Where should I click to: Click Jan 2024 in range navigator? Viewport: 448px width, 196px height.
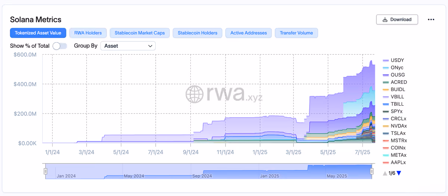pyautogui.click(x=66, y=176)
